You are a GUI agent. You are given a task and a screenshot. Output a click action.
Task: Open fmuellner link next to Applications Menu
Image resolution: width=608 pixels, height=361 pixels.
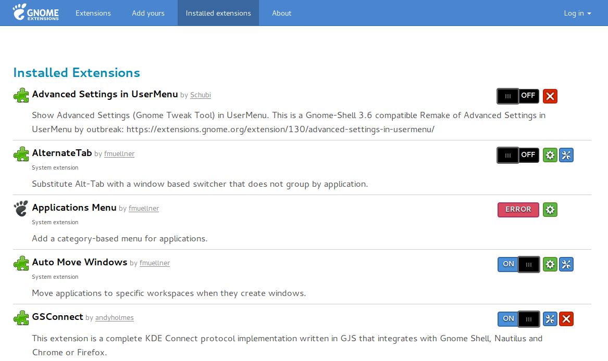click(x=144, y=209)
